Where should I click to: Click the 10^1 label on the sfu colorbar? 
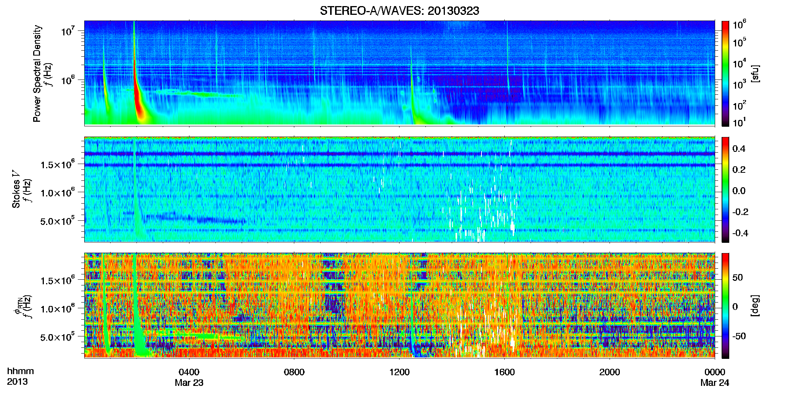[739, 122]
